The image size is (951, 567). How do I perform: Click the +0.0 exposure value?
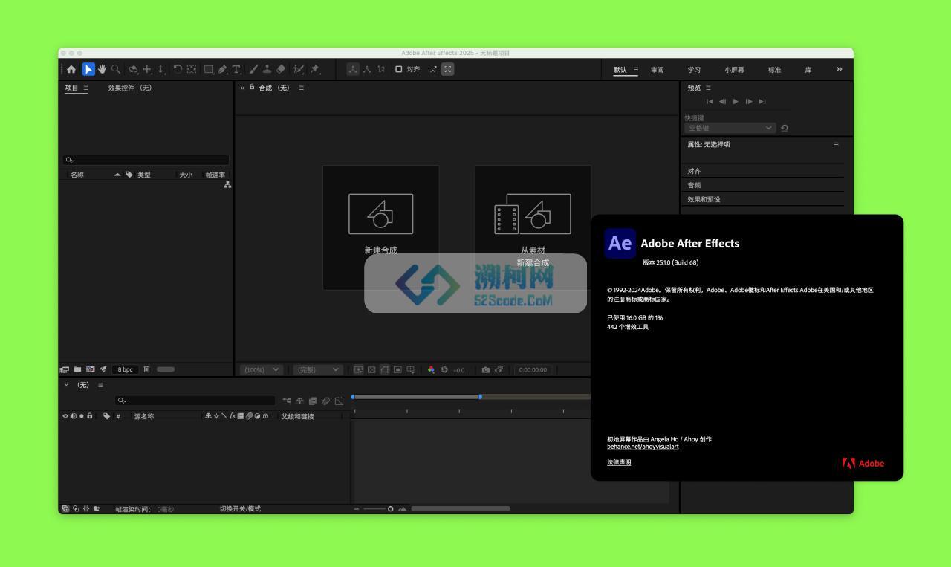[x=458, y=370]
